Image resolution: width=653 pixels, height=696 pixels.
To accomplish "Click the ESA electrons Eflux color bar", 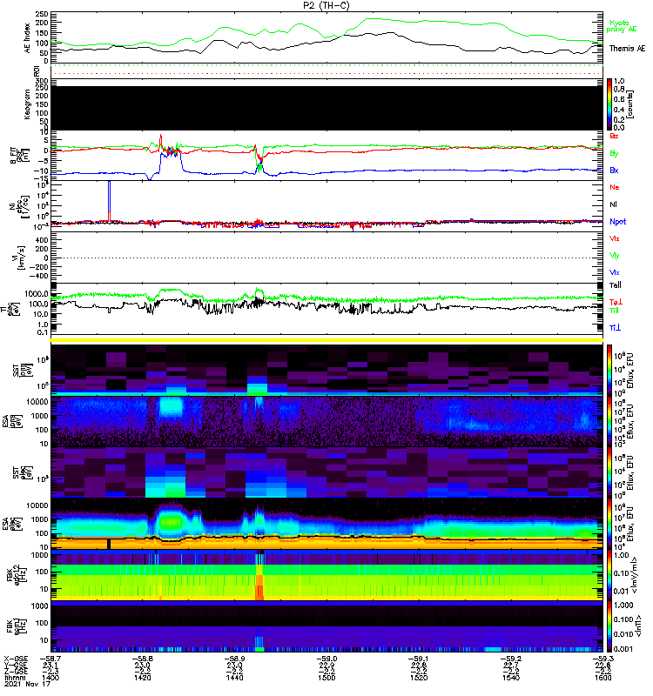I will click(x=610, y=524).
